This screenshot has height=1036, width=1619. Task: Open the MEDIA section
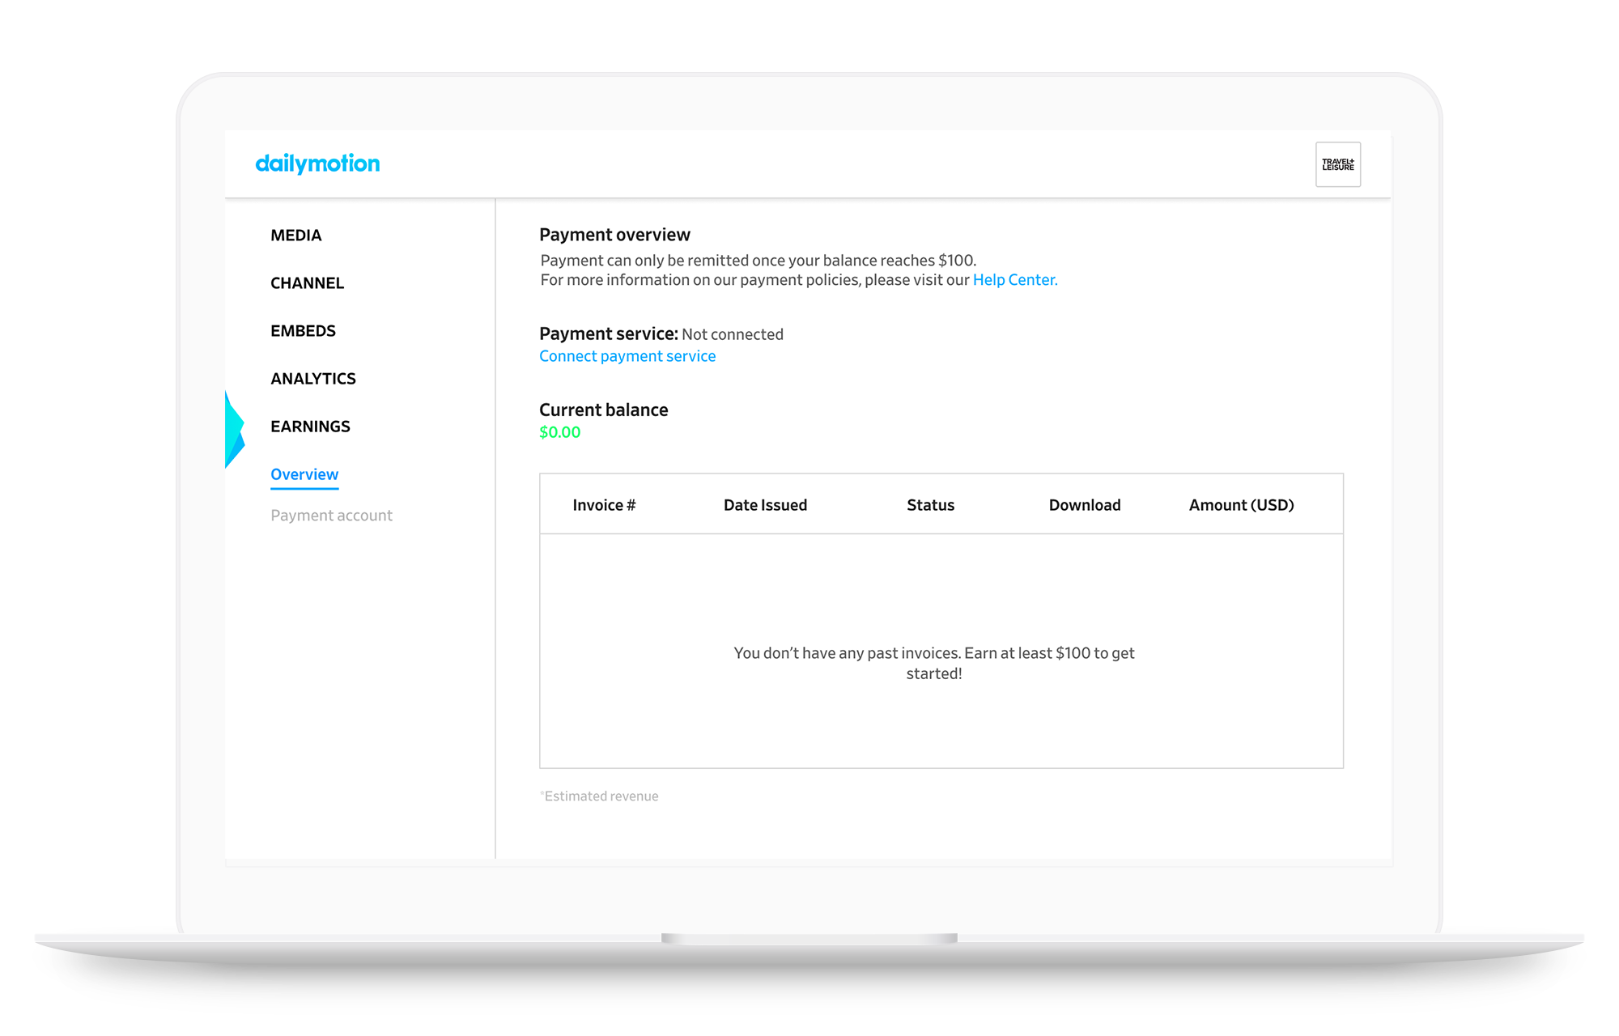295,236
